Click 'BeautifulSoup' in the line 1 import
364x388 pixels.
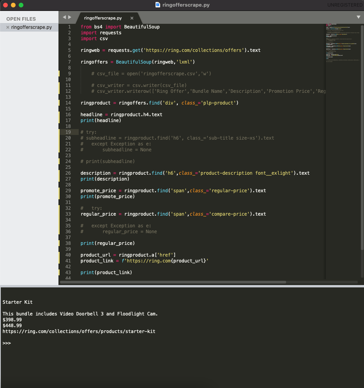(x=142, y=27)
